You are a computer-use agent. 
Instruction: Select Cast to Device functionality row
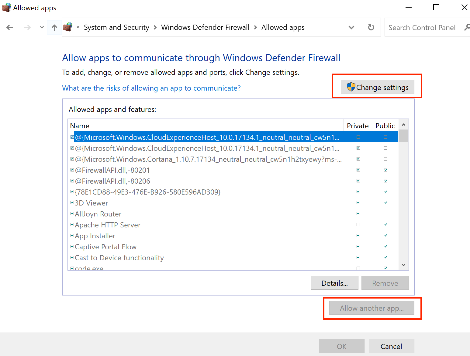tap(233, 258)
